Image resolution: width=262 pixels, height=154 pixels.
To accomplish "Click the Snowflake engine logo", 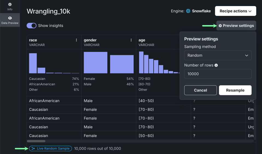I will click(188, 11).
